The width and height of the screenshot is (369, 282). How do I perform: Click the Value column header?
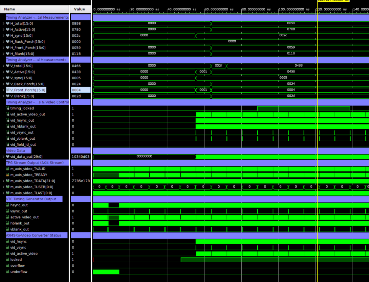click(80, 9)
